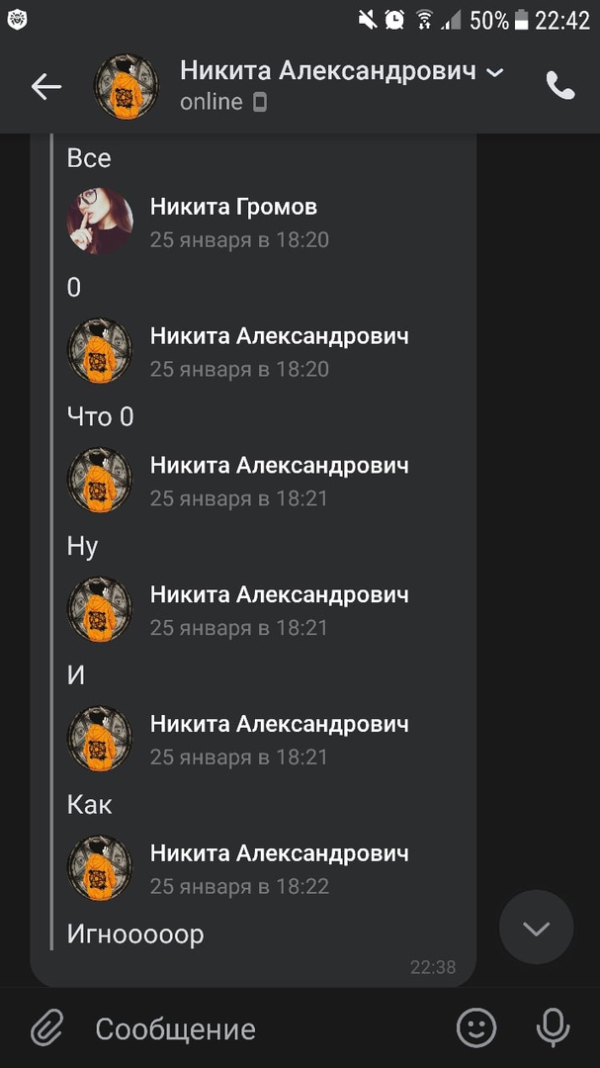Open avatar above the 'Как' message
The image size is (600, 1068).
(x=100, y=739)
